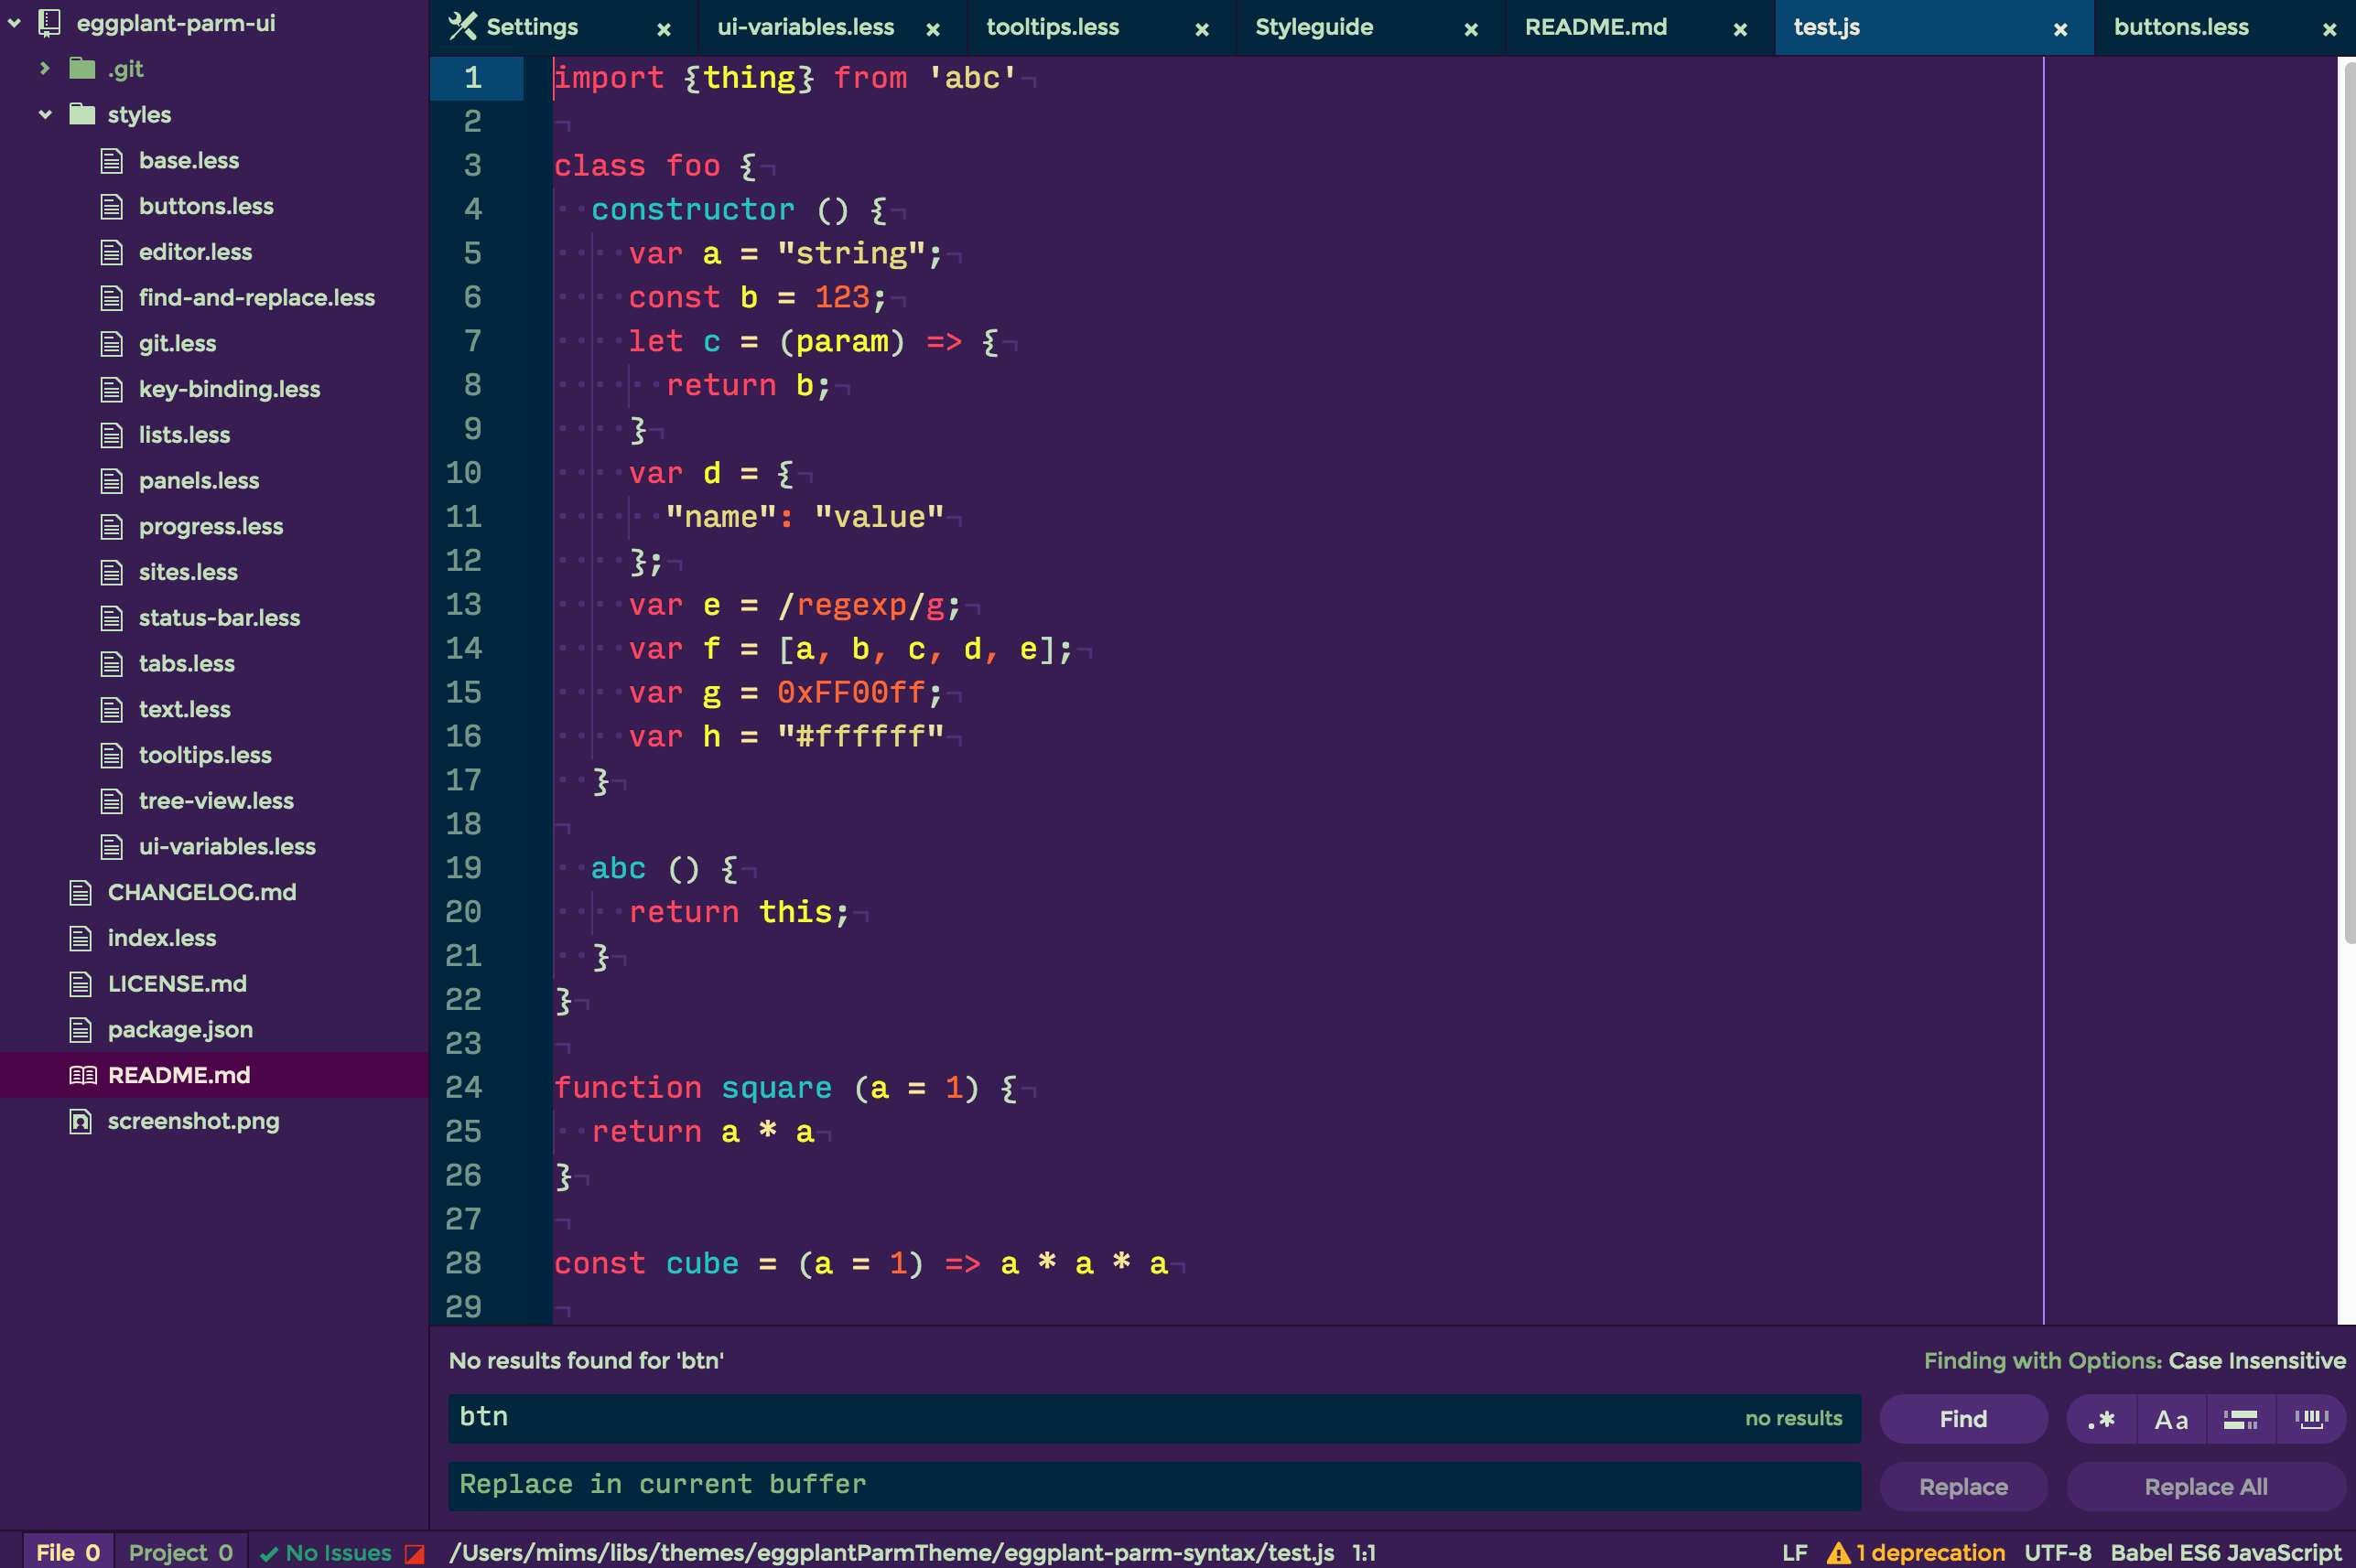Close the Styleguide tab
Image resolution: width=2356 pixels, height=1568 pixels.
(1471, 30)
